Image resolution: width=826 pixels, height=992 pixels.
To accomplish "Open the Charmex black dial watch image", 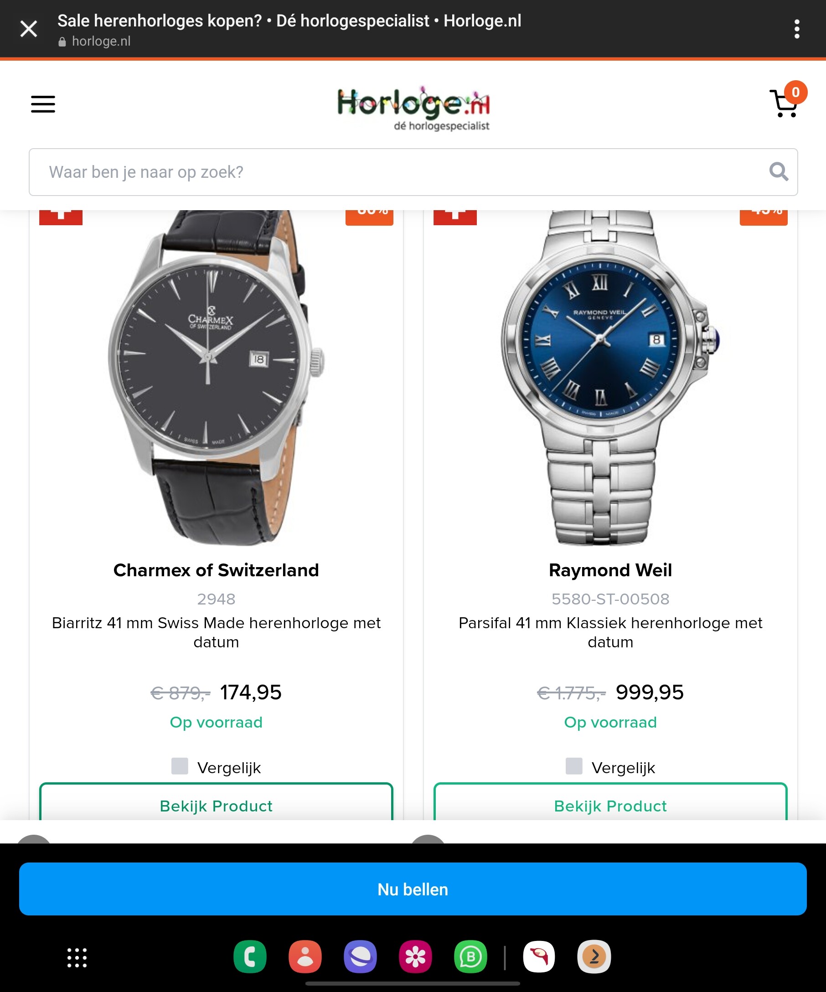I will (x=216, y=378).
